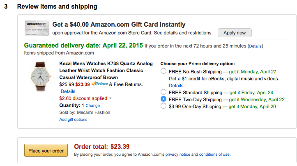Click the Prime logo badge
This screenshot has height=166, width=297.
pyautogui.click(x=99, y=84)
